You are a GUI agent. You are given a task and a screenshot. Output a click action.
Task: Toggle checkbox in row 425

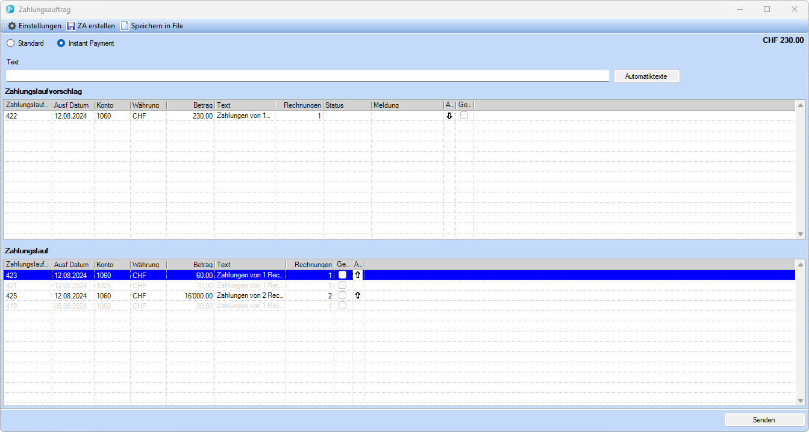(342, 295)
